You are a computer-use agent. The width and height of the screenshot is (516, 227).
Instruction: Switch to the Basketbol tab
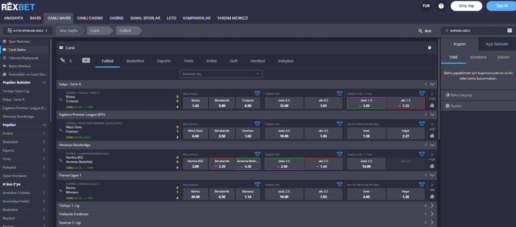tap(135, 61)
